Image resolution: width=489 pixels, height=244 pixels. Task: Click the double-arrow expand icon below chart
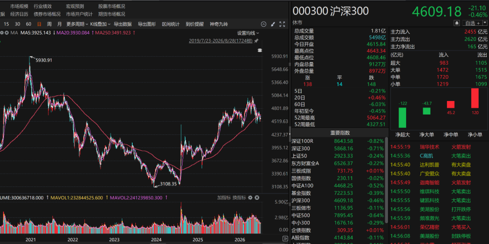tap(285, 239)
